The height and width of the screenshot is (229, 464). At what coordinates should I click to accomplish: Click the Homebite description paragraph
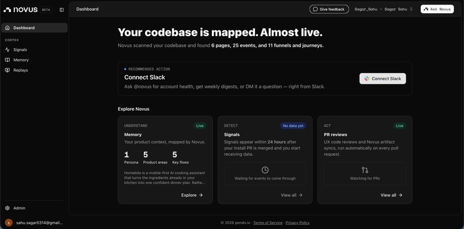[x=165, y=178]
